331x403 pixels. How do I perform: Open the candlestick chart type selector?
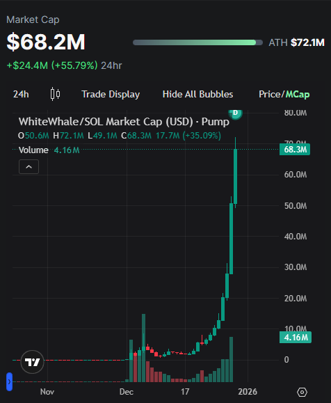click(x=55, y=94)
